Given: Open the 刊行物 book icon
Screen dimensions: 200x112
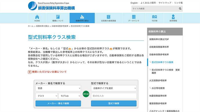Looking at the screenshot, I should pyautogui.click(x=154, y=17).
